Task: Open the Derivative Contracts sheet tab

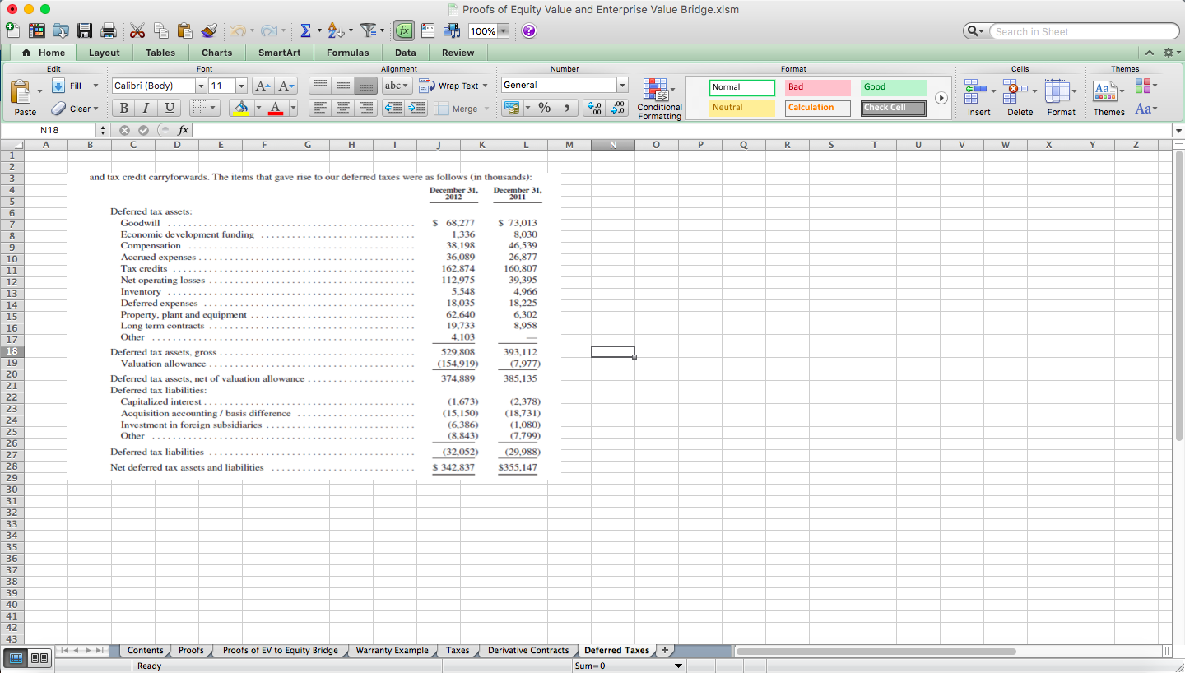Action: (x=527, y=650)
